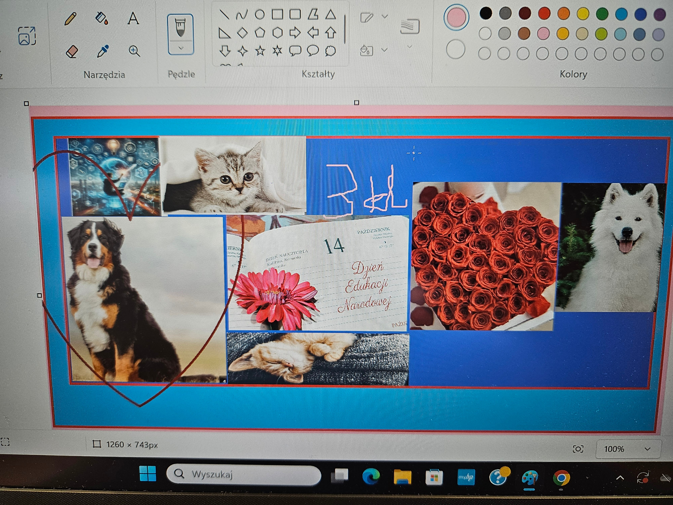Pick the indigo blue color swatch
Image resolution: width=673 pixels, height=505 pixels.
point(640,14)
